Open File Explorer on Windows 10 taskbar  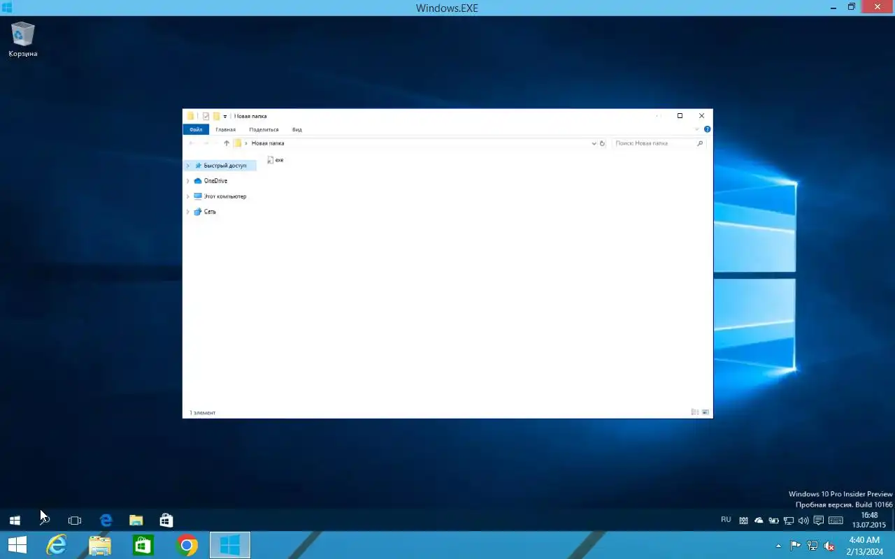[136, 520]
